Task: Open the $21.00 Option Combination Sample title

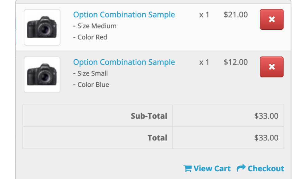Action: 124,15
